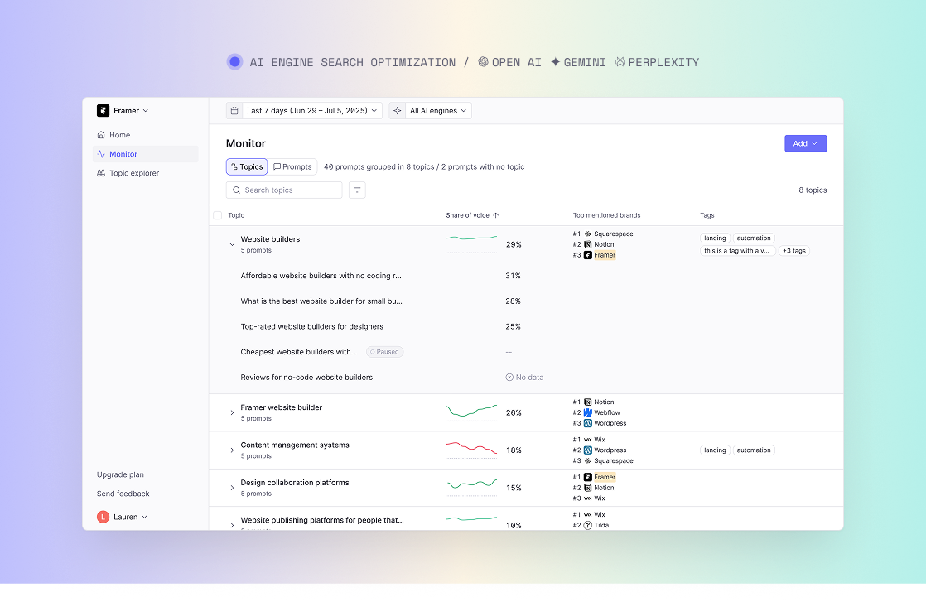926x602 pixels.
Task: Open the Lauren account menu
Action: tap(123, 517)
